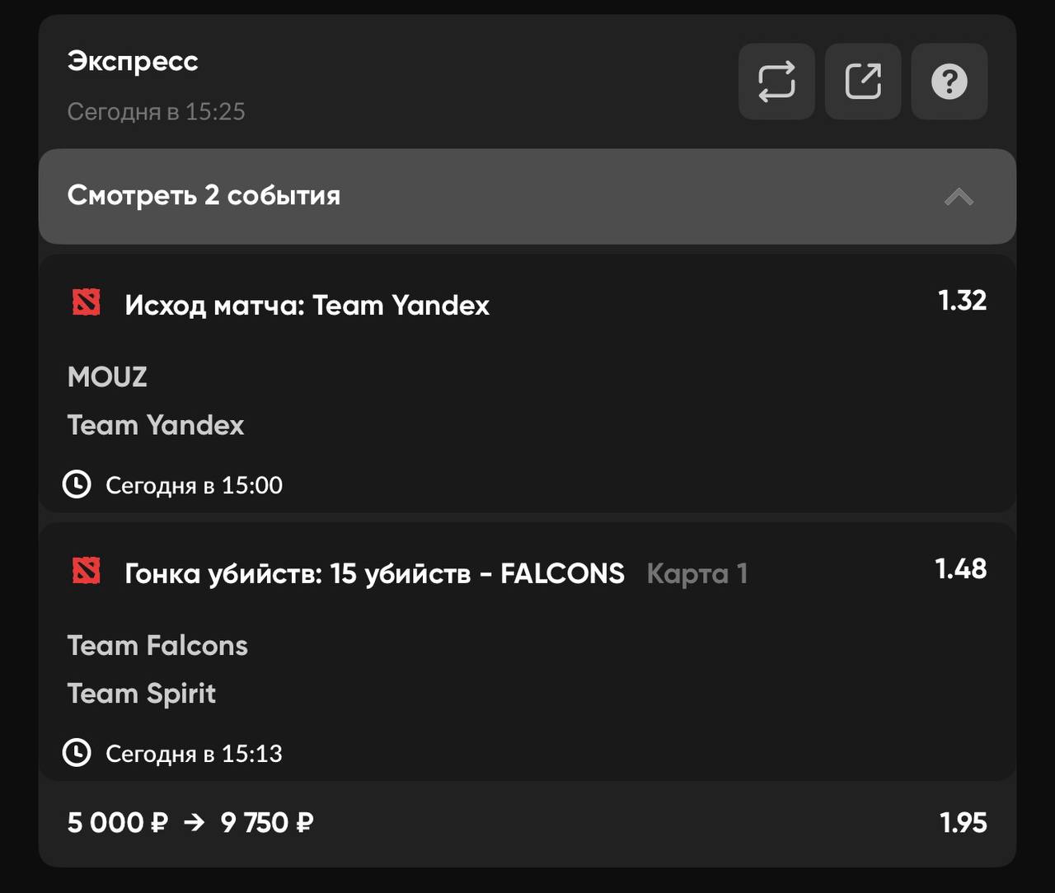This screenshot has height=893, width=1055.
Task: Click the 9 750 ₽ payout amount
Action: coord(267,823)
